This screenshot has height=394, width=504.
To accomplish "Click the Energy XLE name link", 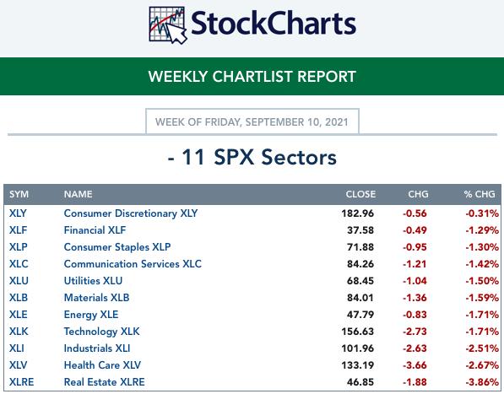I will tap(91, 315).
